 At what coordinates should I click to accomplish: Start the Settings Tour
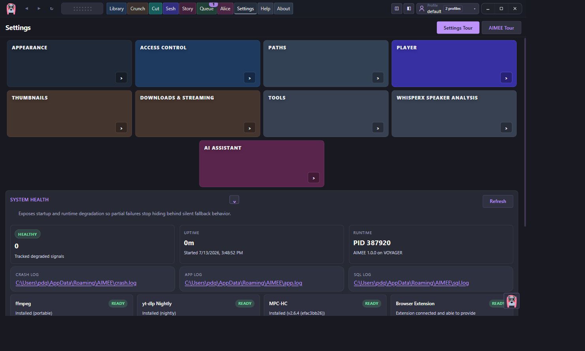coord(458,28)
